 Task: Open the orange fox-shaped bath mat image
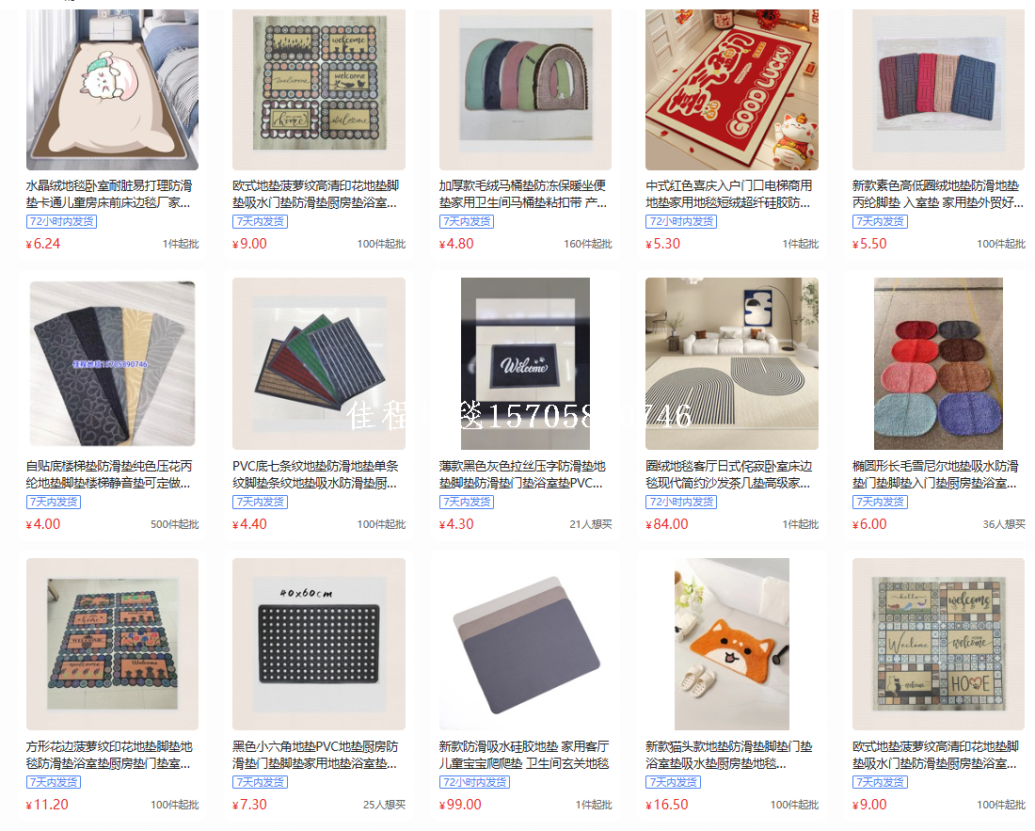pos(731,645)
